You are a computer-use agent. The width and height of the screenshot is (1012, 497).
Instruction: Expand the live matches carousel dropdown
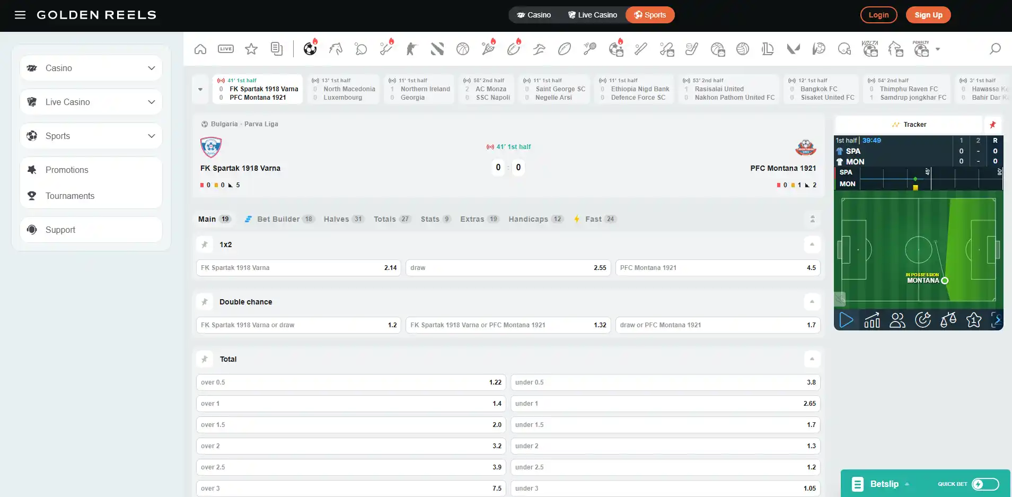[200, 89]
